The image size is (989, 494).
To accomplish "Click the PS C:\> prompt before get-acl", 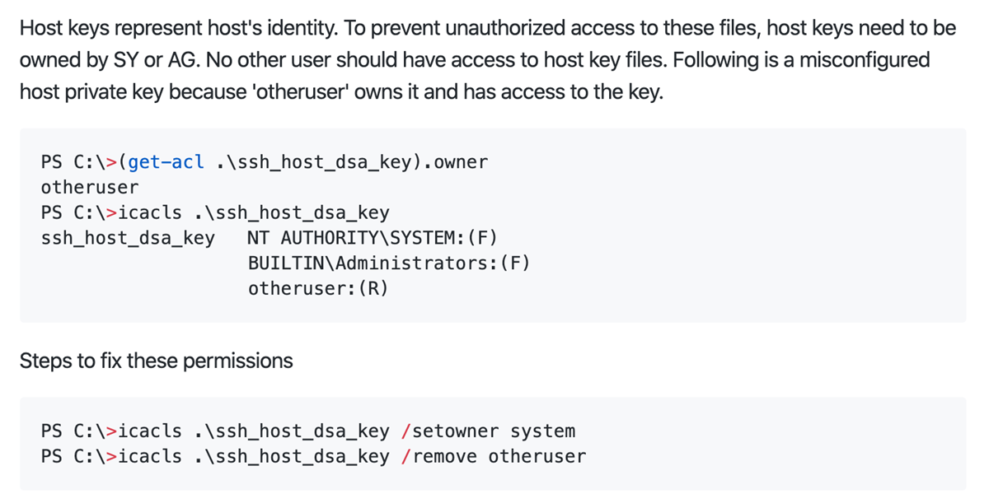I will [79, 162].
